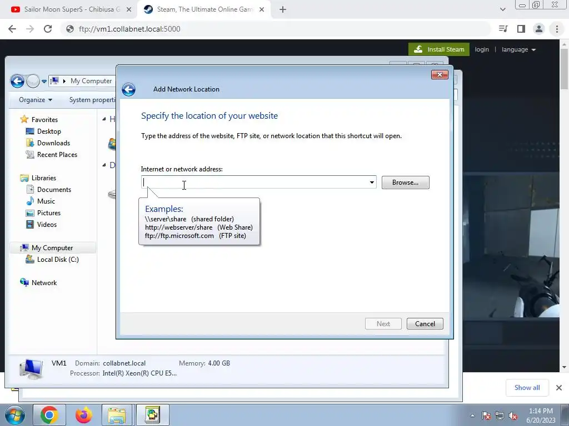Open Music library in sidebar
Screen dimensions: 569x426
[46, 201]
